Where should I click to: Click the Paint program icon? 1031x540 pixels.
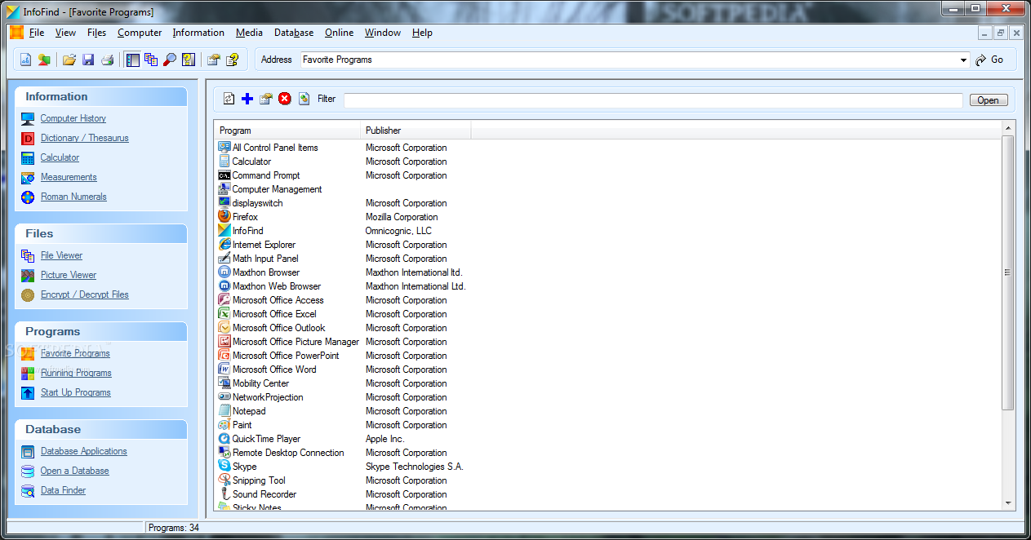tap(224, 424)
